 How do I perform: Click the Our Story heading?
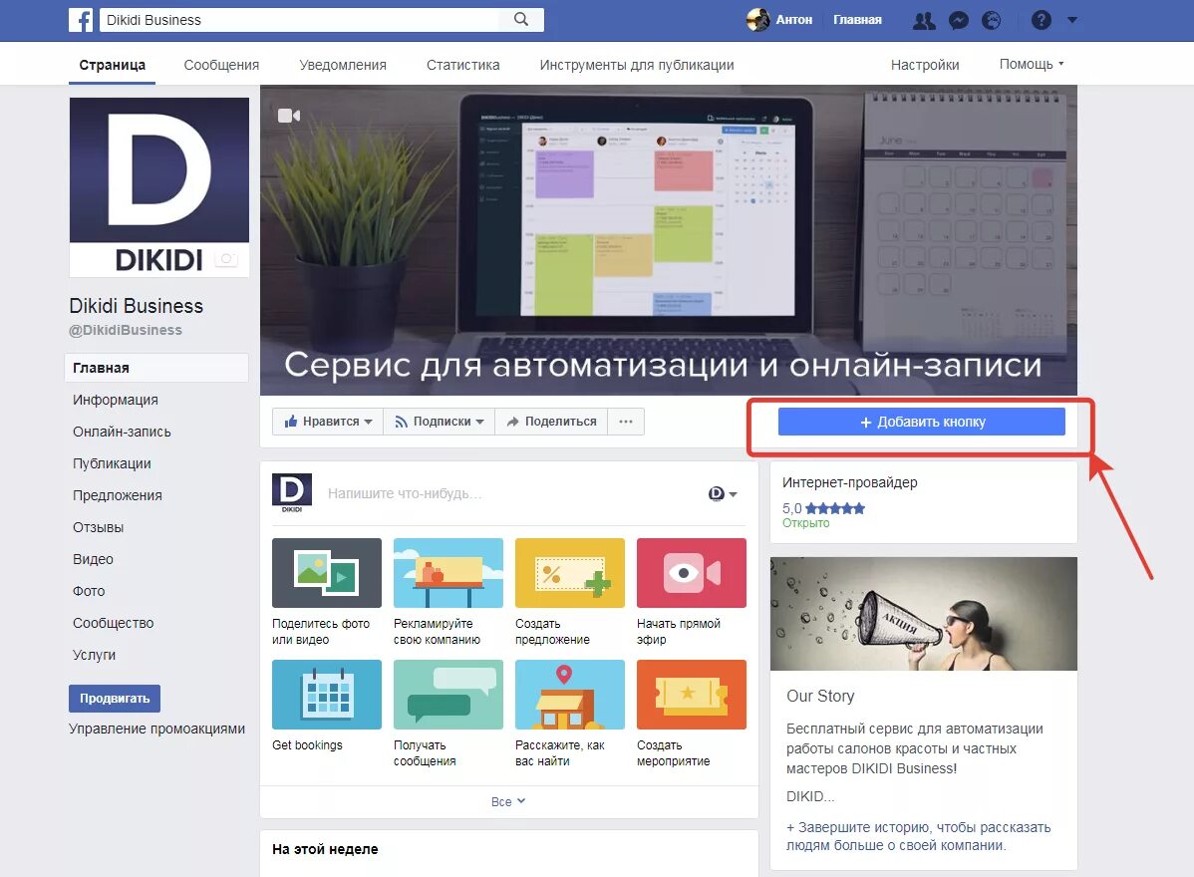[820, 696]
